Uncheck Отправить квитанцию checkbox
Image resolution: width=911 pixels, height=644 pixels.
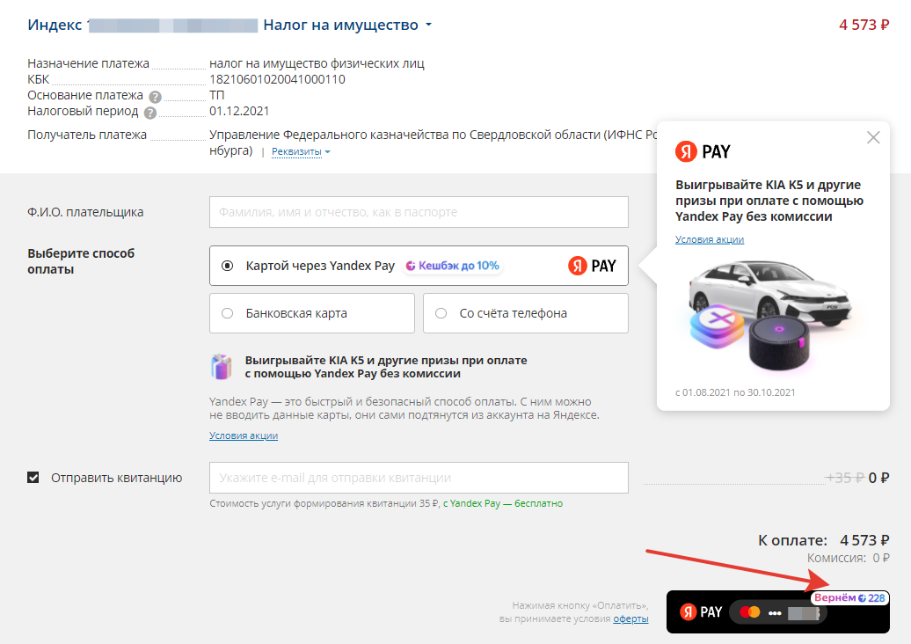[x=33, y=478]
